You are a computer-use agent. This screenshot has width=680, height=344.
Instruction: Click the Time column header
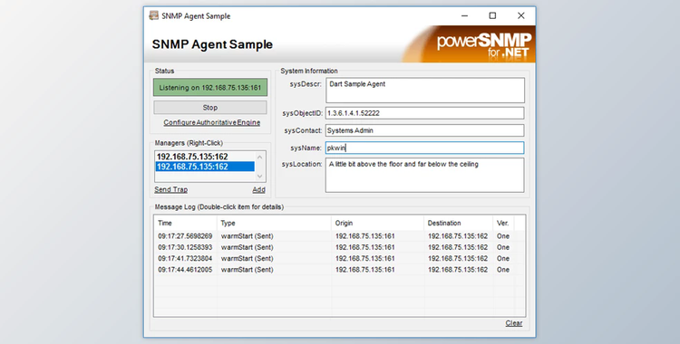point(186,223)
